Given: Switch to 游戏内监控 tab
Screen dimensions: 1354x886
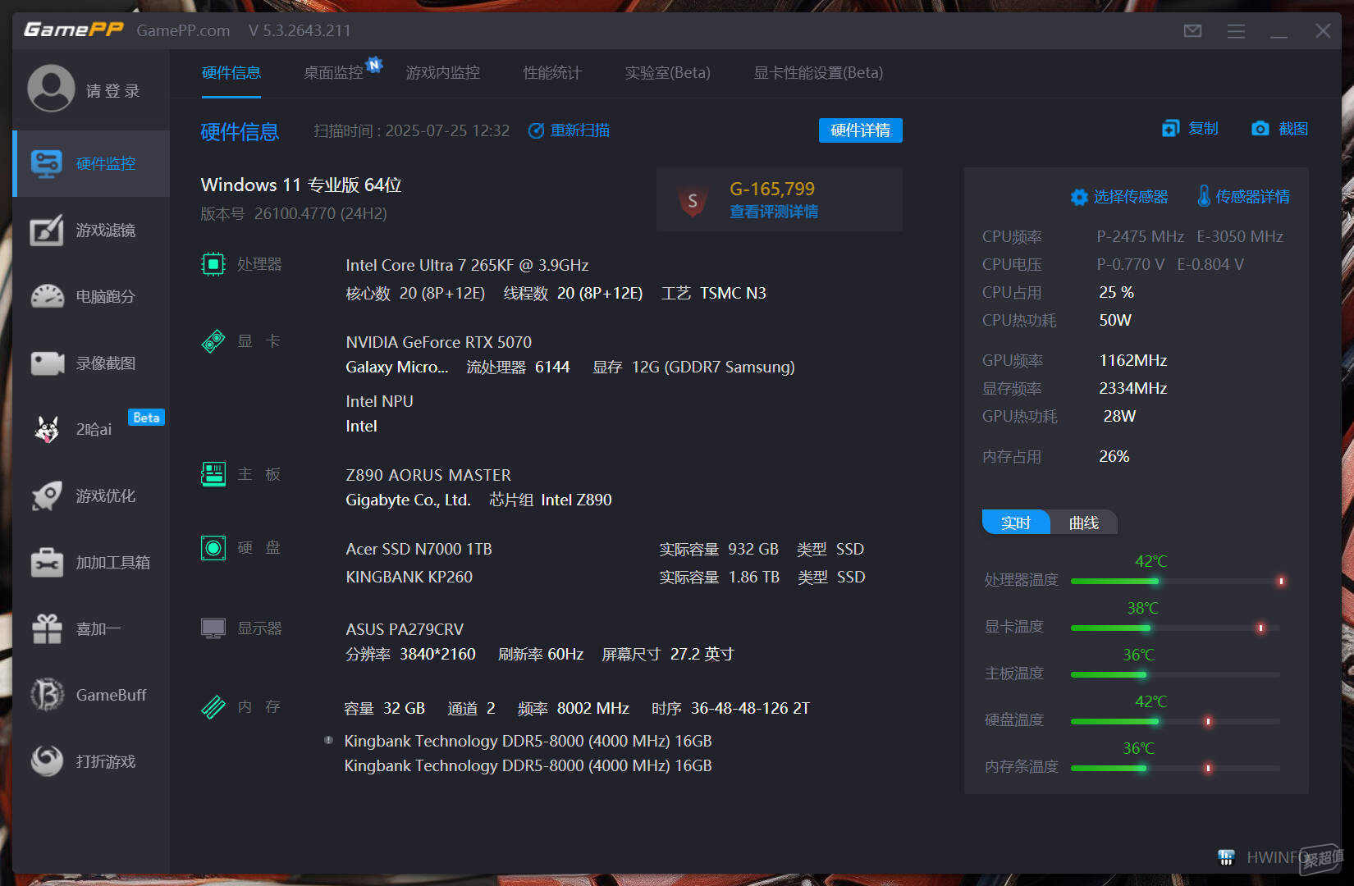Looking at the screenshot, I should 443,73.
